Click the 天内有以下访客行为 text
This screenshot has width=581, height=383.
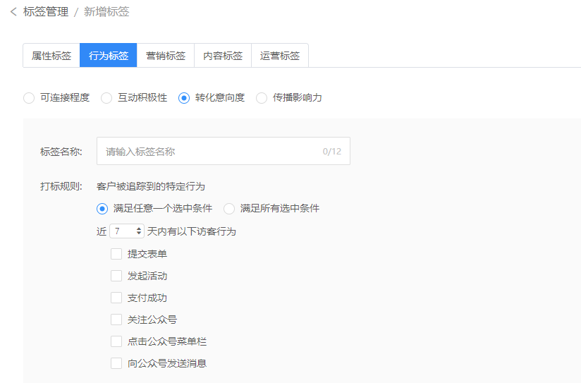click(192, 231)
